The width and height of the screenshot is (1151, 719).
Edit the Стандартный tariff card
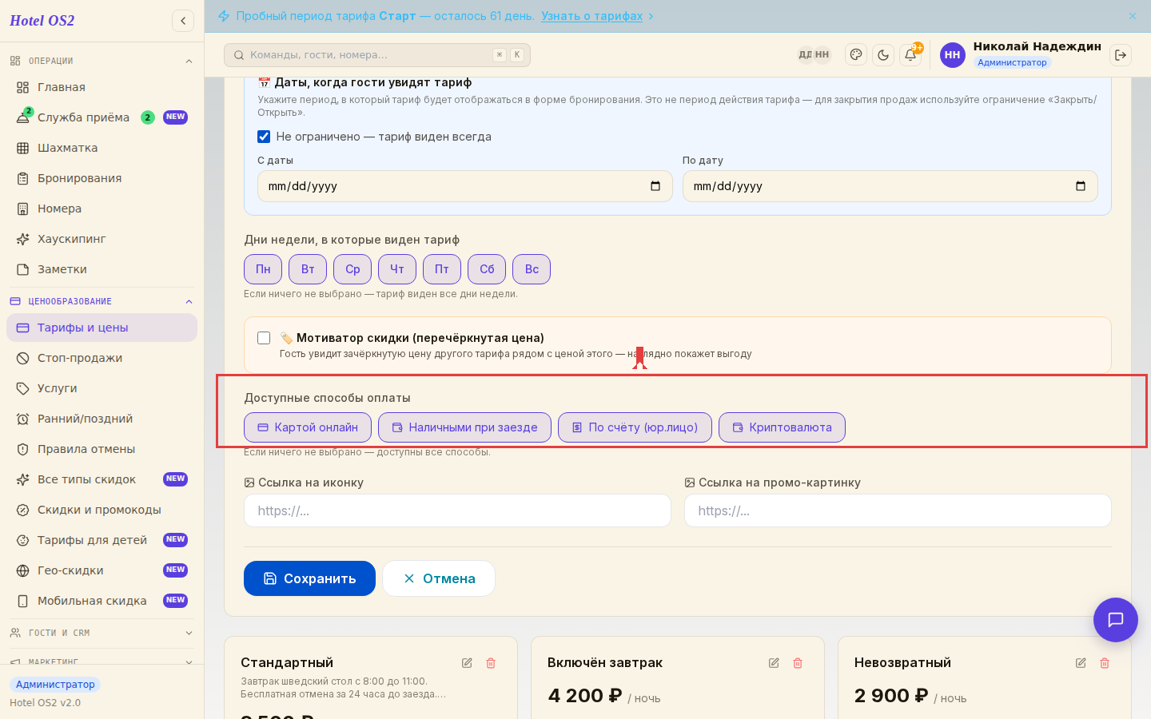click(467, 663)
